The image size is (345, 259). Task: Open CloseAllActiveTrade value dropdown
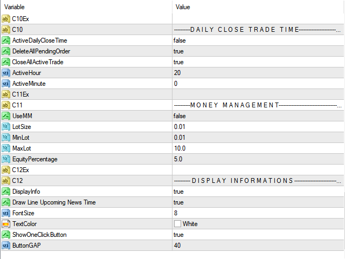(258, 62)
